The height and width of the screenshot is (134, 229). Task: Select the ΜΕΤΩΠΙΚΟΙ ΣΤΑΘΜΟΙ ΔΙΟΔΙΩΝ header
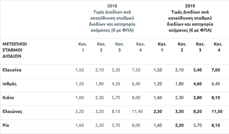click(16, 50)
